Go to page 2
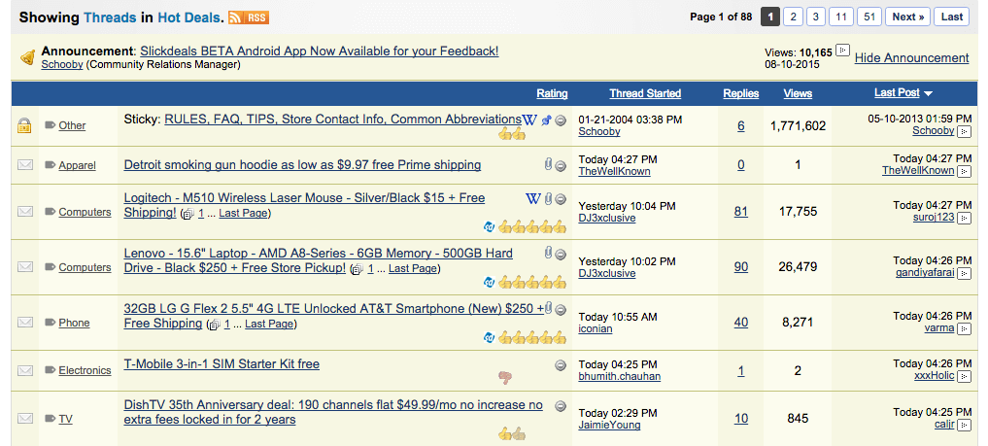 (x=793, y=17)
